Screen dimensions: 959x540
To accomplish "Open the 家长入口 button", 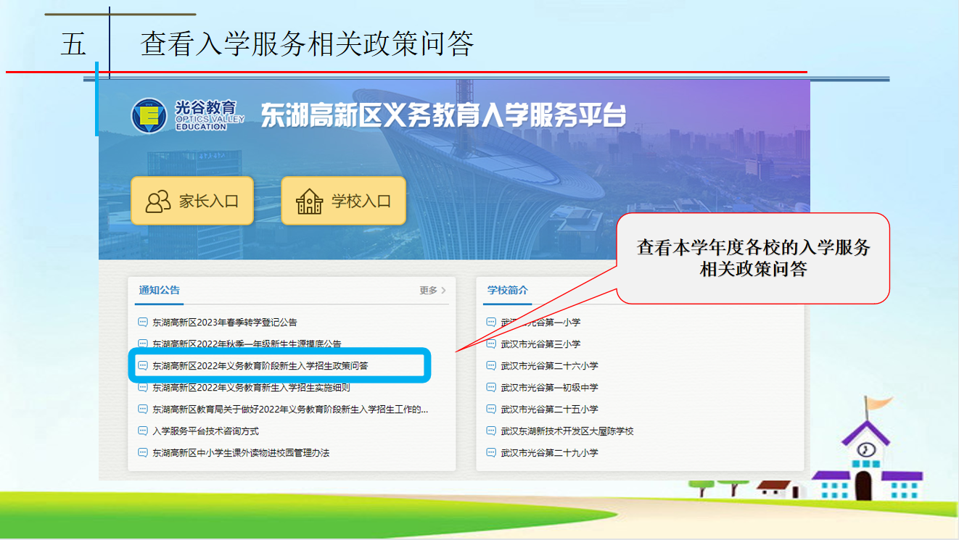I will pyautogui.click(x=192, y=201).
